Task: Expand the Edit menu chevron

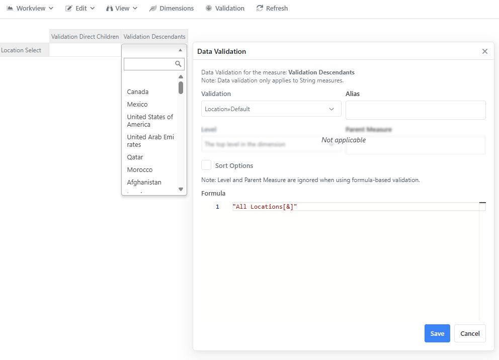Action: tap(92, 8)
